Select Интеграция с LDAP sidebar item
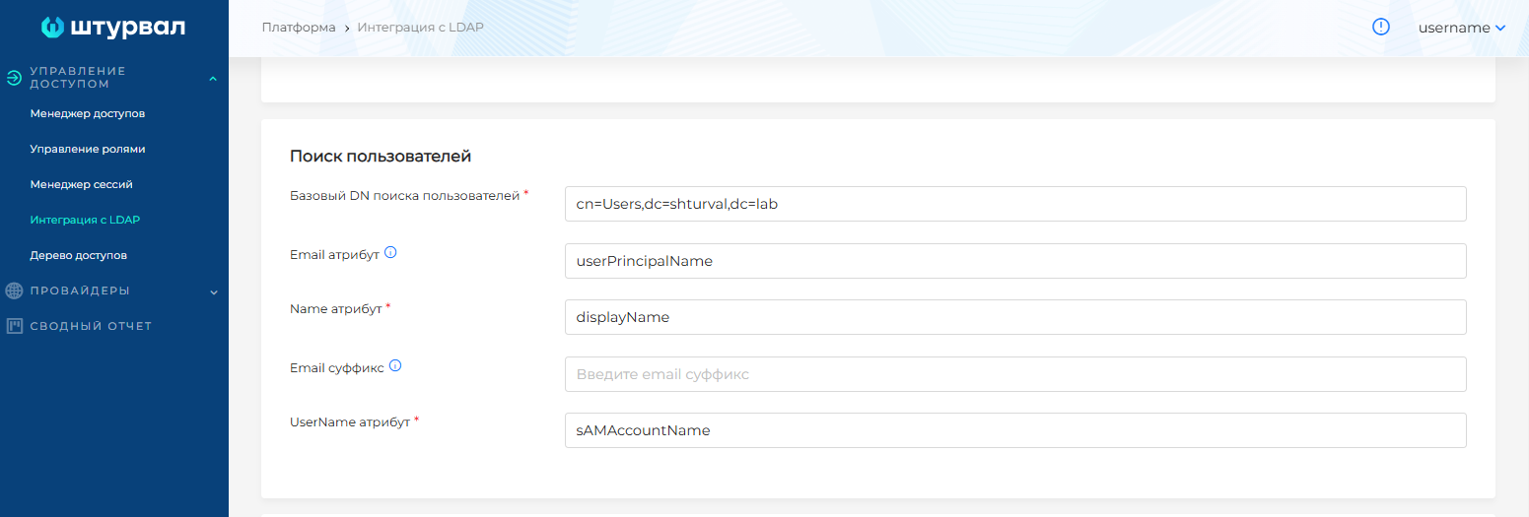1529x517 pixels. (85, 220)
